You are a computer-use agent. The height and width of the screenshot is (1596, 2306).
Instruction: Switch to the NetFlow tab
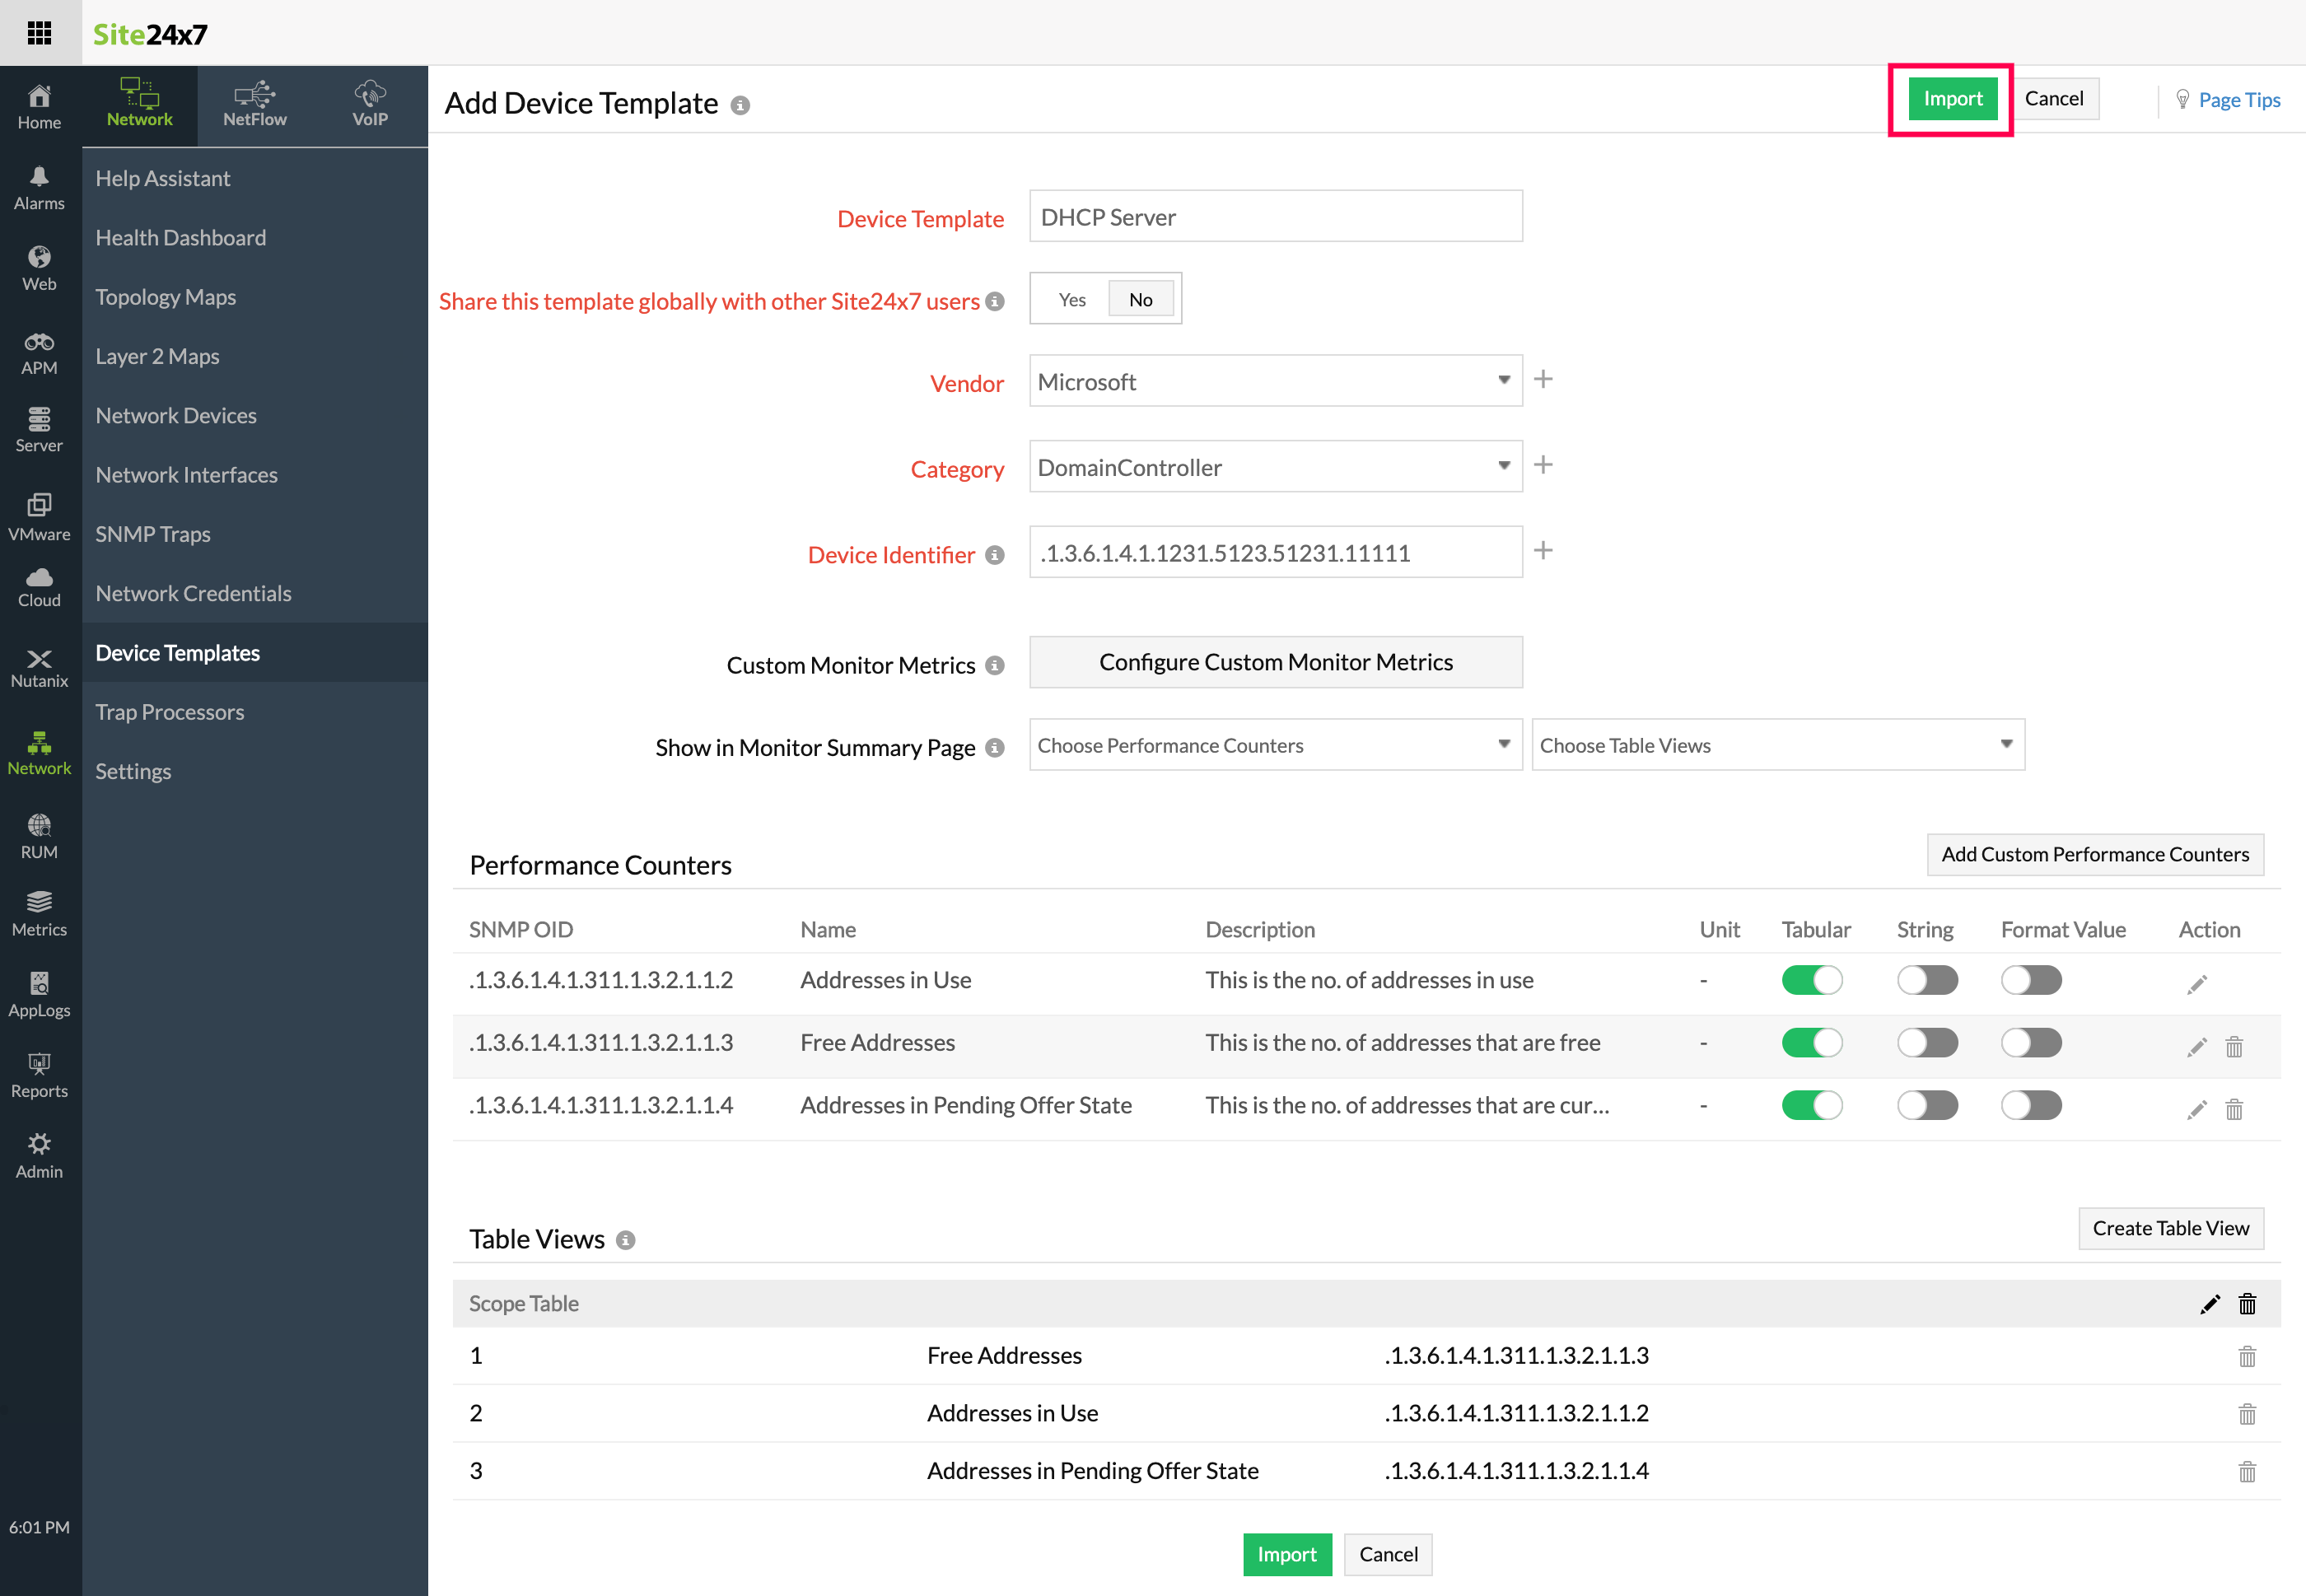255,105
